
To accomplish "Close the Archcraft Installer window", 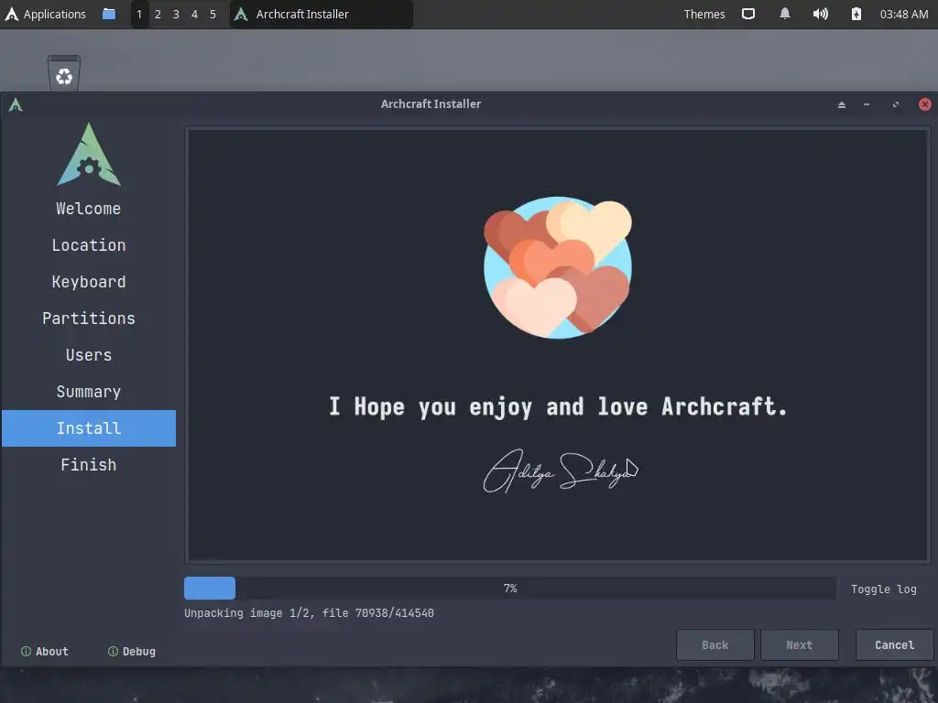I will [925, 104].
